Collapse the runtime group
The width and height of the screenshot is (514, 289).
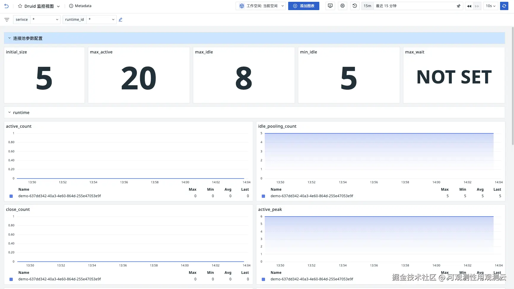pyautogui.click(x=9, y=113)
